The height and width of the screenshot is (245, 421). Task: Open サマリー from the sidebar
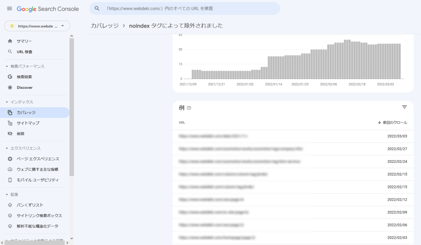(x=24, y=41)
